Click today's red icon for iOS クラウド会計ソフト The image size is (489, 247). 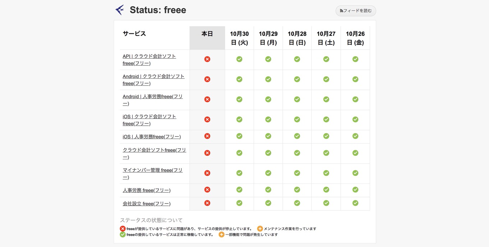pos(207,119)
